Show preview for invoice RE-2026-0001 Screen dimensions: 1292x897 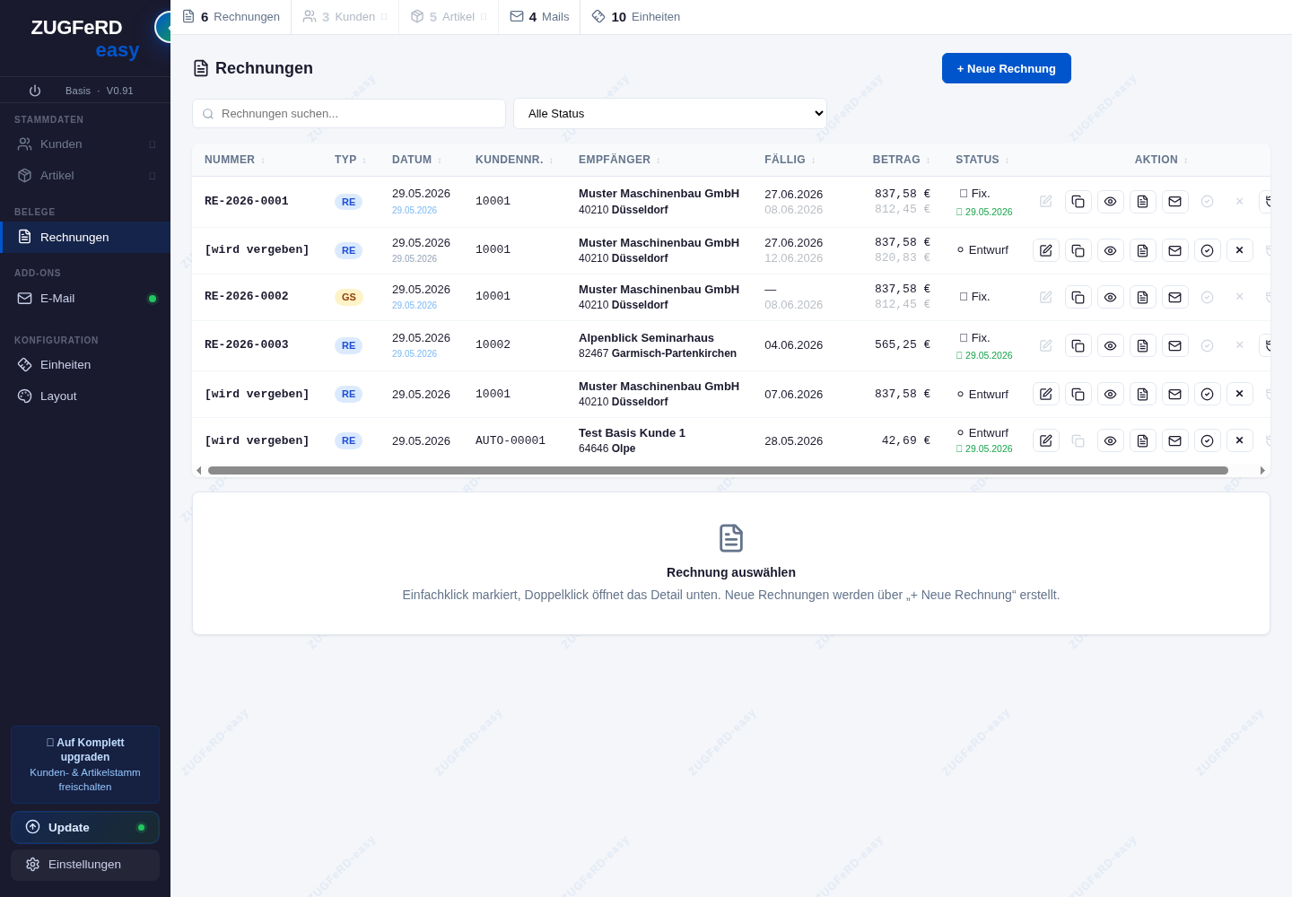click(x=1111, y=202)
